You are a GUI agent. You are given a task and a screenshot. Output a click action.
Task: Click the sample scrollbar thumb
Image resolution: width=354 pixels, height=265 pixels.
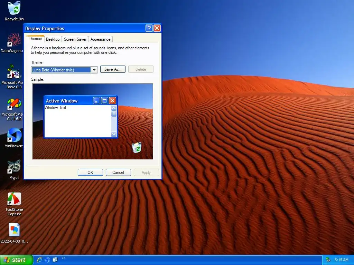[x=114, y=114]
